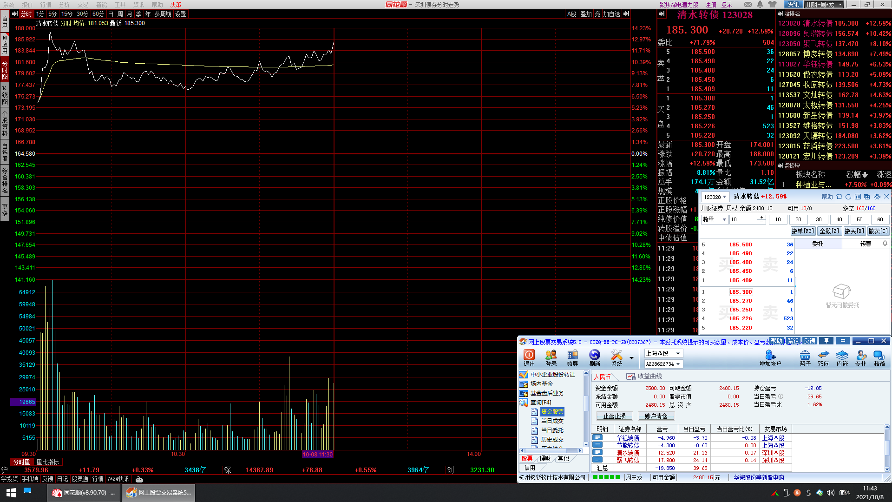Screen dimensions: 892x502
Task: Click the 撤买[X] cancel buy button
Action: 854,231
